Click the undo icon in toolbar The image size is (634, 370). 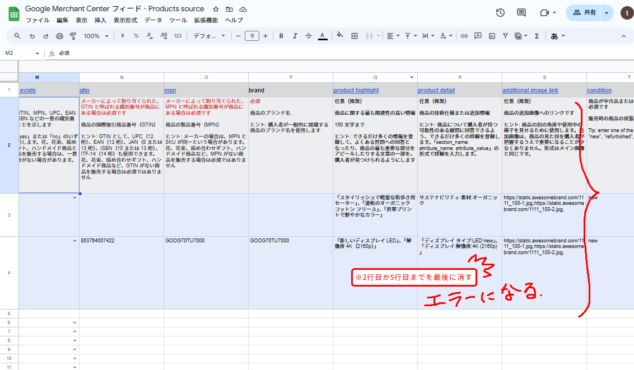point(32,36)
